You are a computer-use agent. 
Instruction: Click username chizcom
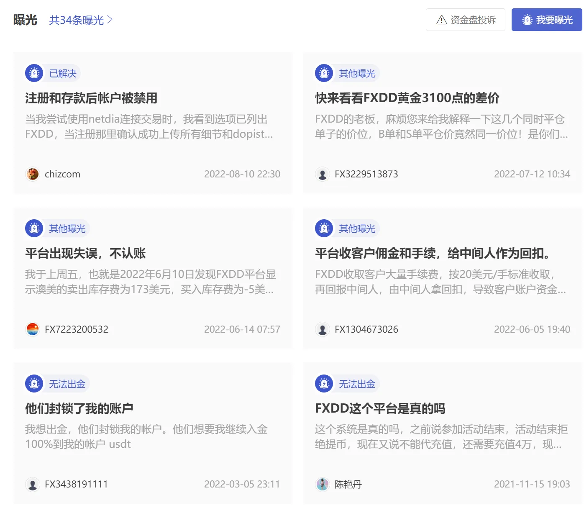point(62,174)
